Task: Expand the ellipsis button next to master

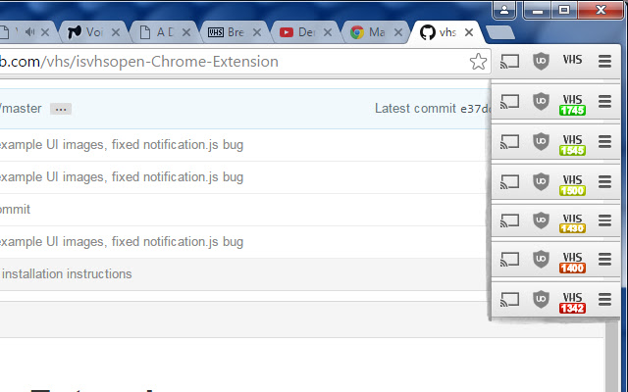Action: click(x=60, y=108)
